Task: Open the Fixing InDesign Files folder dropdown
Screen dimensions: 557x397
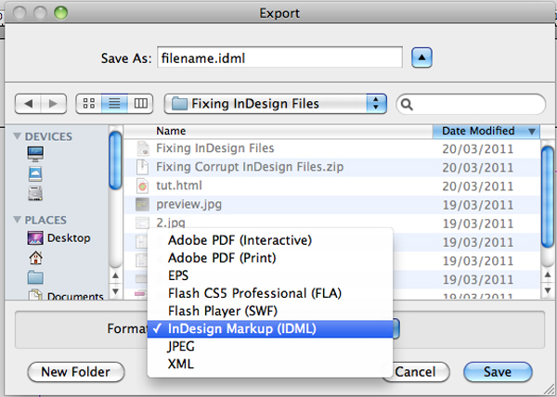Action: pos(276,104)
